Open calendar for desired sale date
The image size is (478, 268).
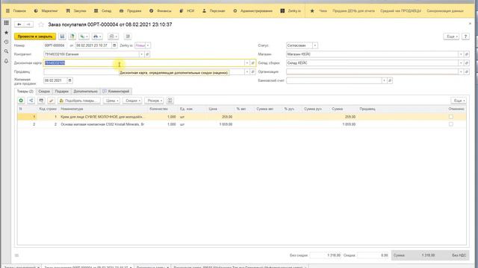coord(69,80)
